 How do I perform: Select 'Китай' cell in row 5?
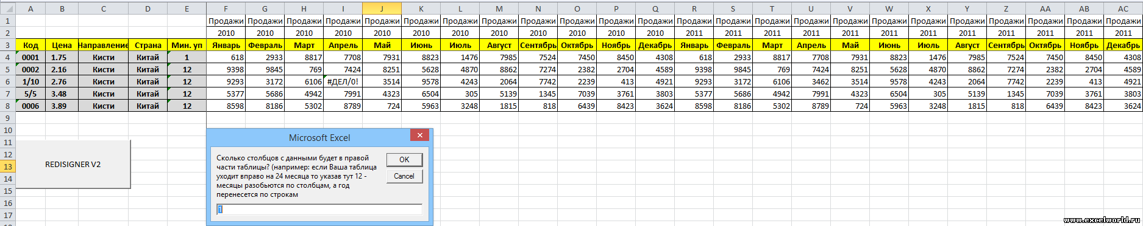[148, 69]
